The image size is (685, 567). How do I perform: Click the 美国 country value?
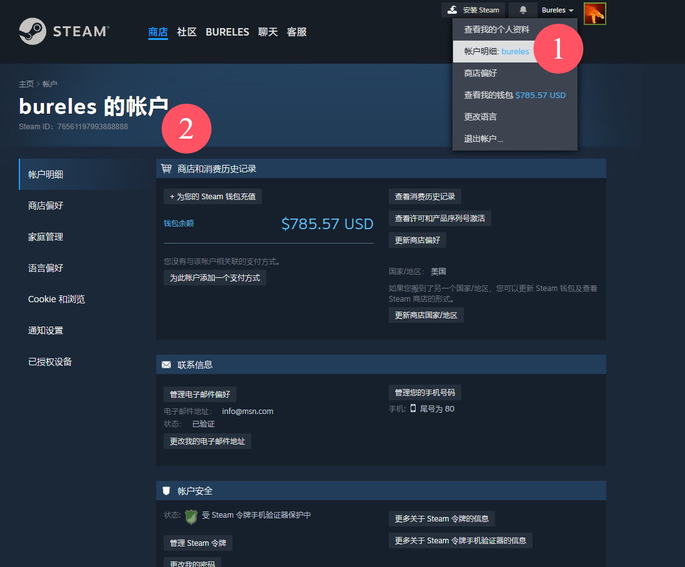pyautogui.click(x=438, y=272)
